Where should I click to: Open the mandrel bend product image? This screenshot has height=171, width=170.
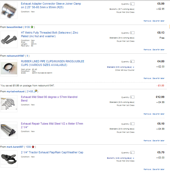pos(9,104)
